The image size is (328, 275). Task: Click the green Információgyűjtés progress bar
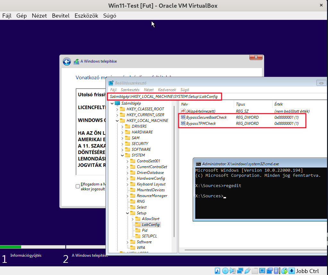pos(11,247)
